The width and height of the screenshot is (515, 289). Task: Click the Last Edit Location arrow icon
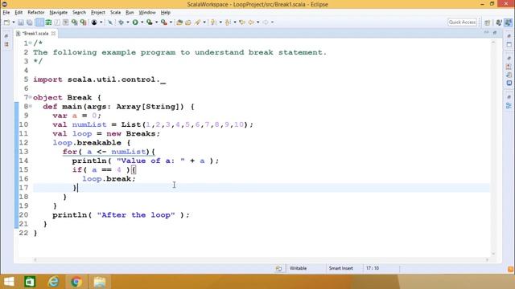coord(242,22)
